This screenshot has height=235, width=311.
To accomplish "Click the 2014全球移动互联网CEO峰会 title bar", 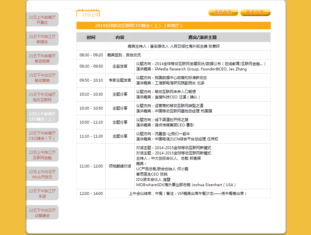I will click(x=174, y=26).
